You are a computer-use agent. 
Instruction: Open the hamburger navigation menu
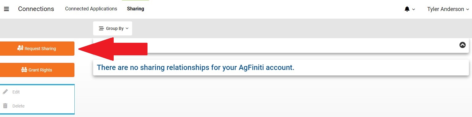coord(6,9)
